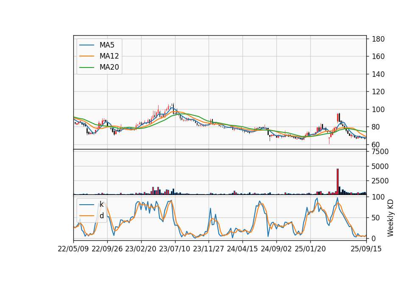This screenshot has height=293, width=407.
Task: Click the 80 price axis label
Action: click(x=376, y=127)
